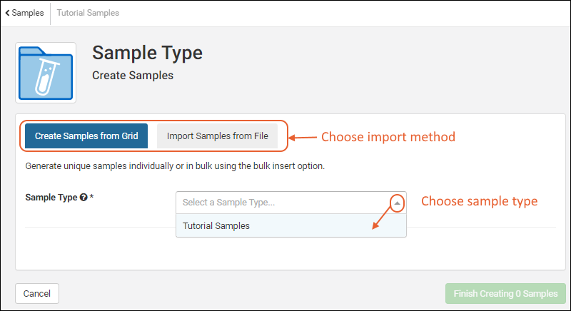Click the bold Sample Type field label
This screenshot has width=571, height=311.
[x=51, y=198]
